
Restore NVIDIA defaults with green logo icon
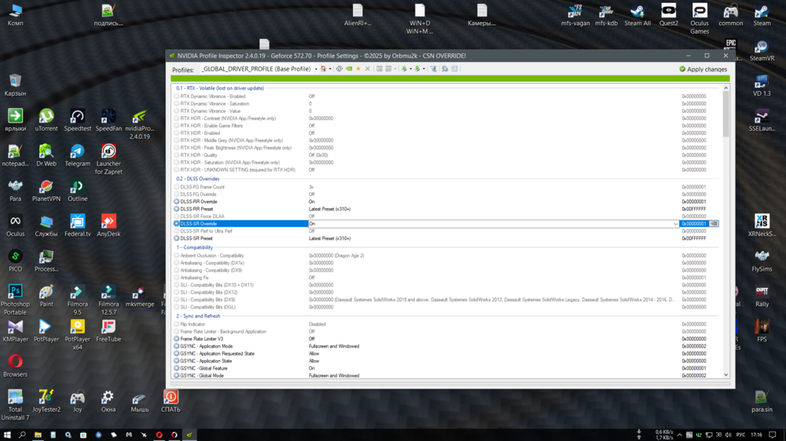click(349, 69)
